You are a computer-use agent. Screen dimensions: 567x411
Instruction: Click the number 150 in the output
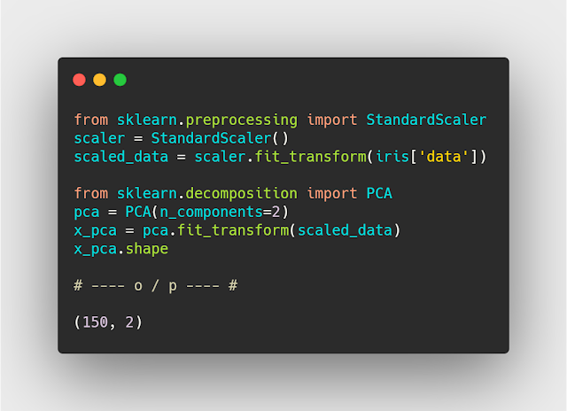(96, 322)
